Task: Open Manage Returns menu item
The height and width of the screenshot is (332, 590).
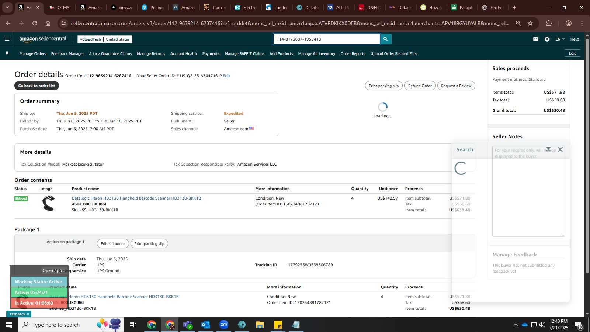Action: click(x=151, y=54)
